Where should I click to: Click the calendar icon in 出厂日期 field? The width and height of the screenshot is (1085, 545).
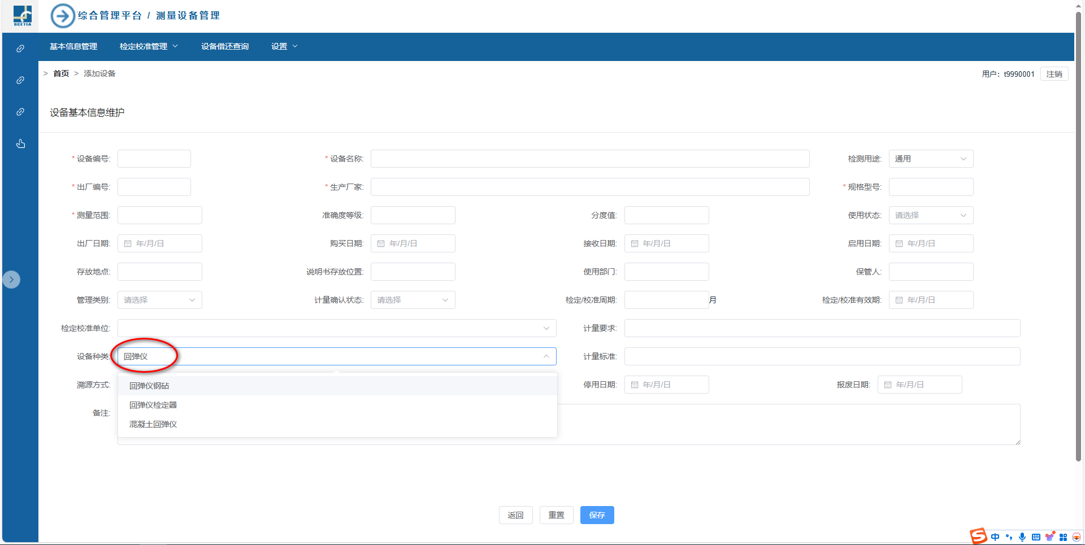pyautogui.click(x=128, y=243)
